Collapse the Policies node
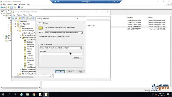The width and height of the screenshot is (172, 97). coord(16,26)
